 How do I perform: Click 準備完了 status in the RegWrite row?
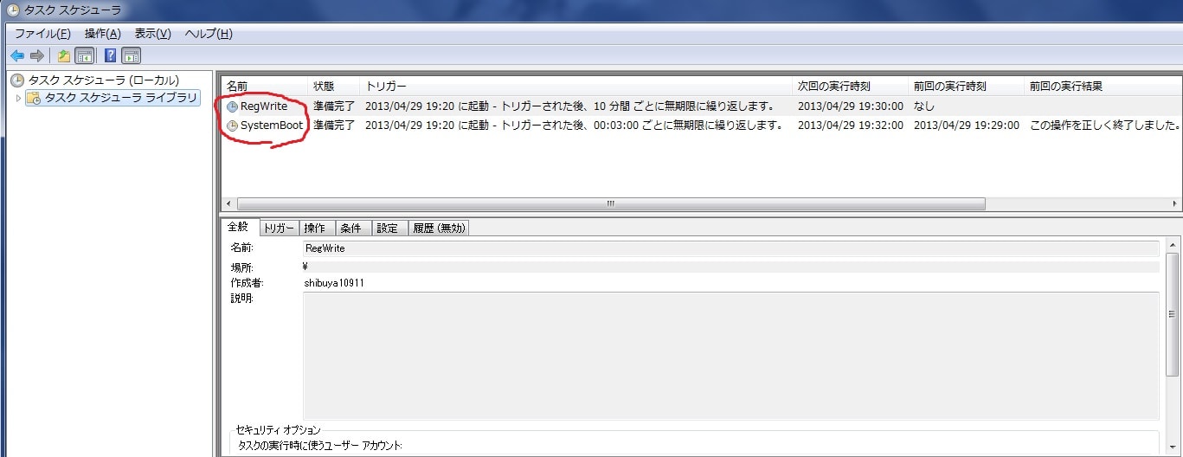[334, 106]
